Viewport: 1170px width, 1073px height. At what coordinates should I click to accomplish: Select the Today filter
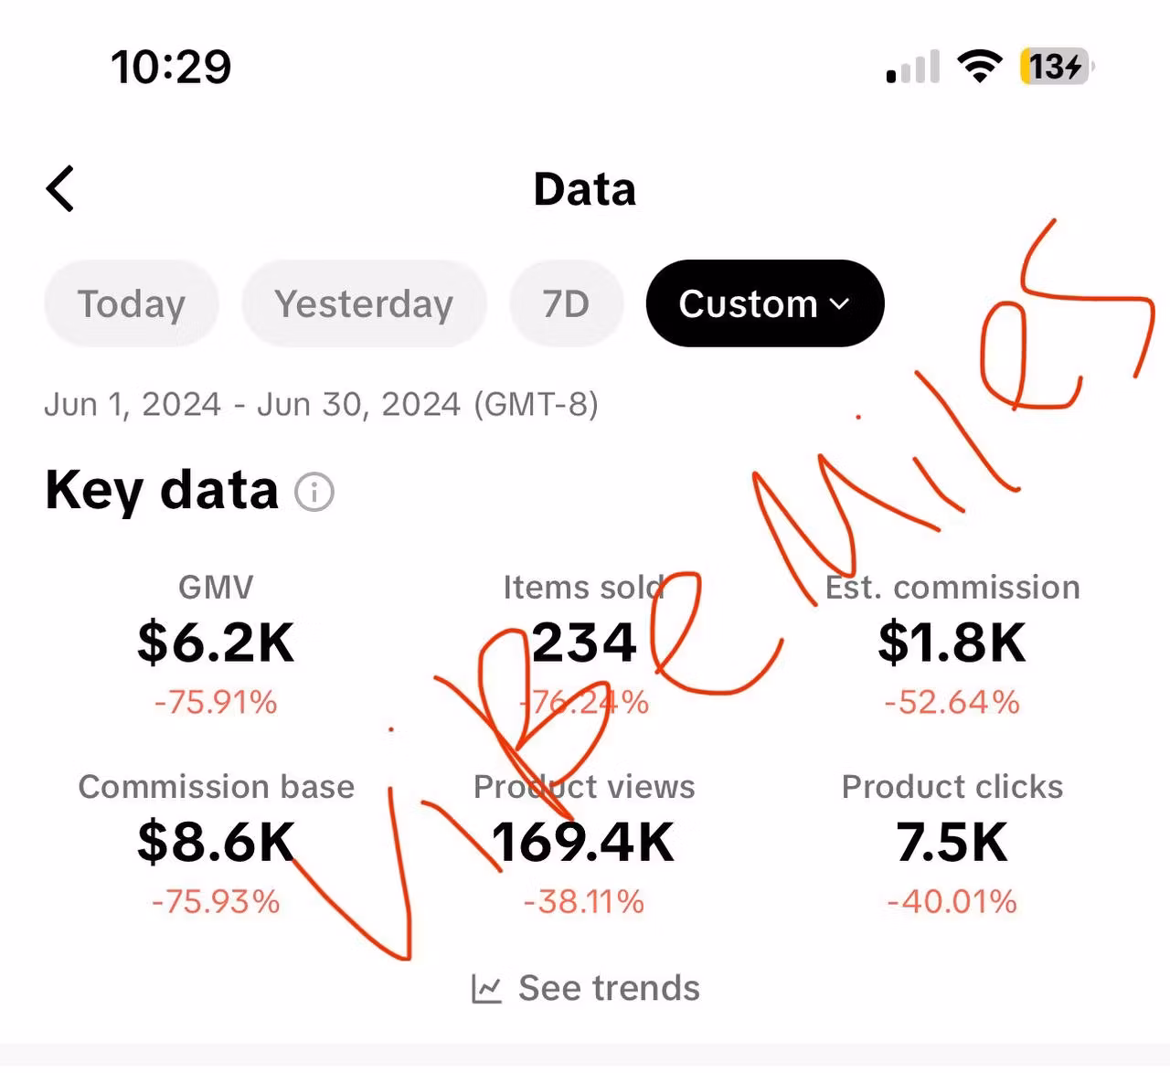pos(132,303)
